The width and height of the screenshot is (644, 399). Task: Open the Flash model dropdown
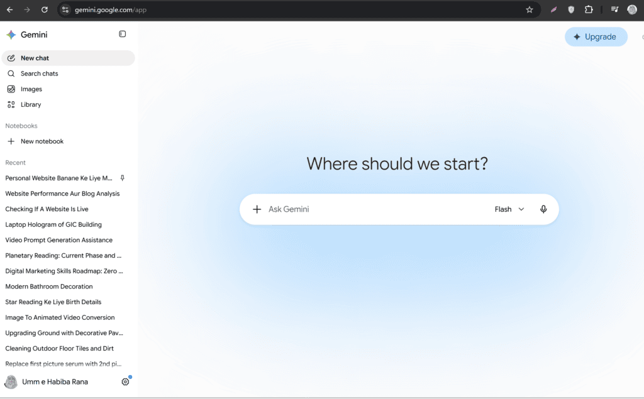[509, 209]
